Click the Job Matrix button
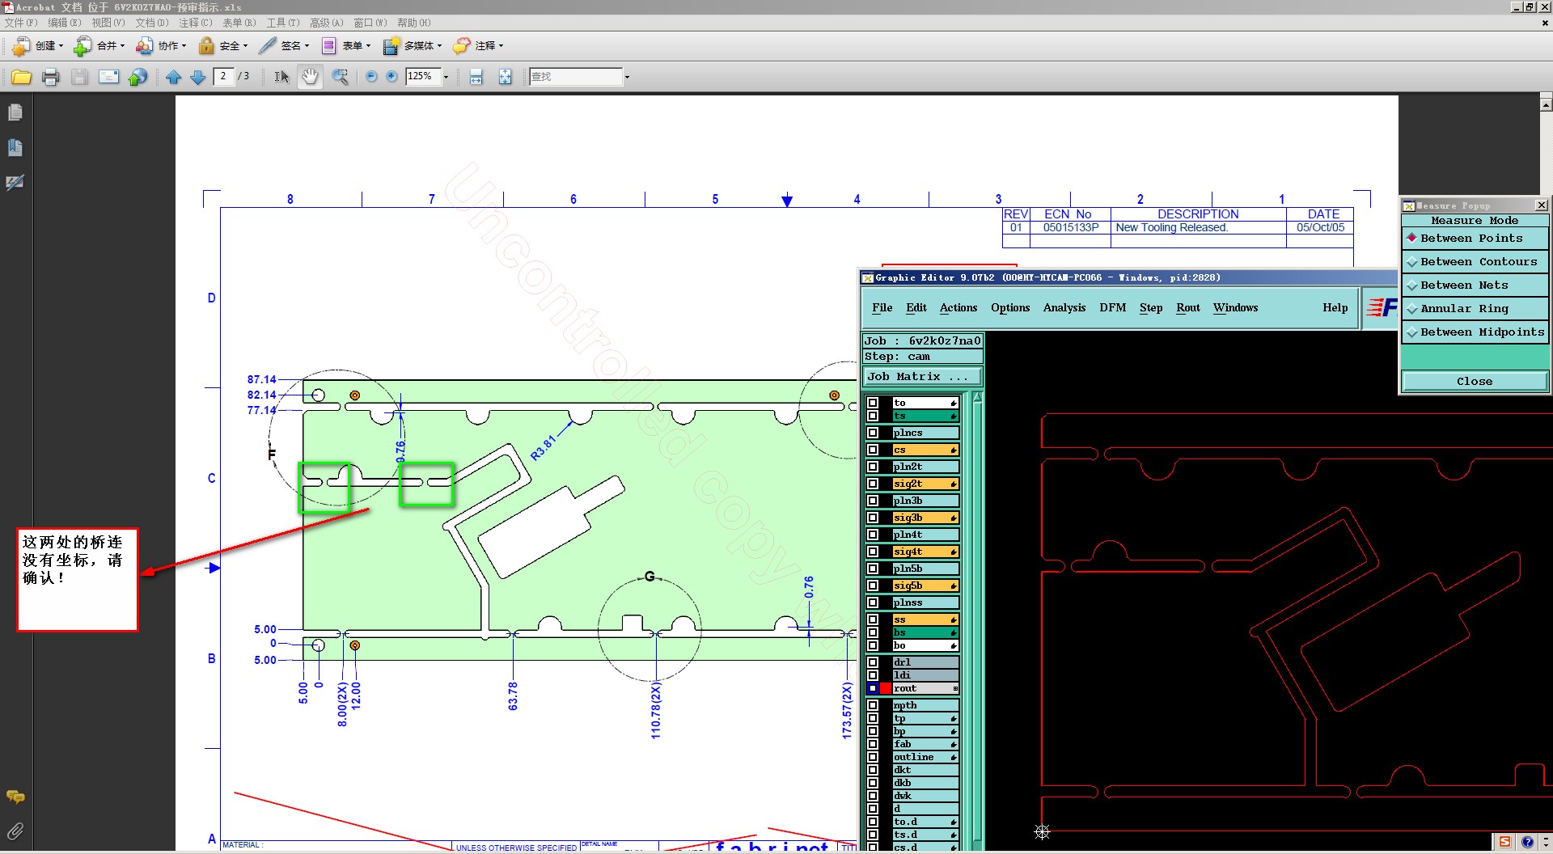Viewport: 1553px width, 854px height. tap(922, 377)
